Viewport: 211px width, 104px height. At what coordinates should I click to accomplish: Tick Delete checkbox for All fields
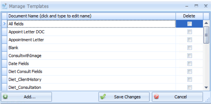[189, 24]
